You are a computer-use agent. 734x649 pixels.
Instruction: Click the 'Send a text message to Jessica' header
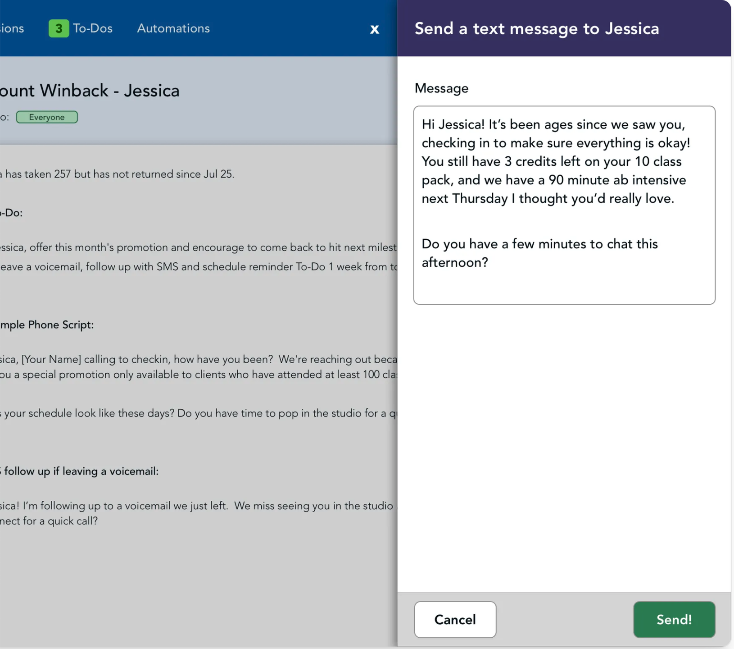tap(536, 29)
